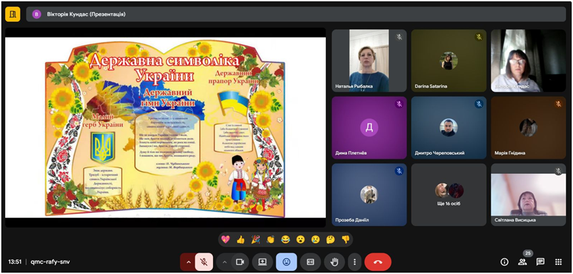Click the shared presentation slide
Image resolution: width=573 pixels, height=274 pixels.
point(166,127)
